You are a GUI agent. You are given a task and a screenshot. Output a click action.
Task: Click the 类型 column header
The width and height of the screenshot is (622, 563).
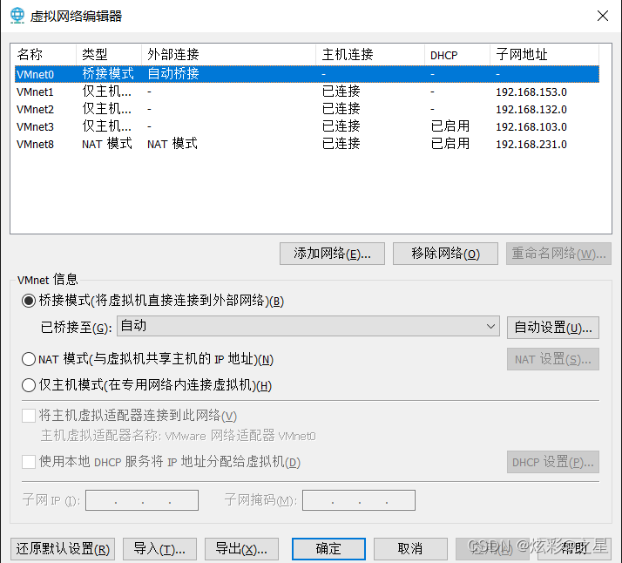click(x=109, y=54)
